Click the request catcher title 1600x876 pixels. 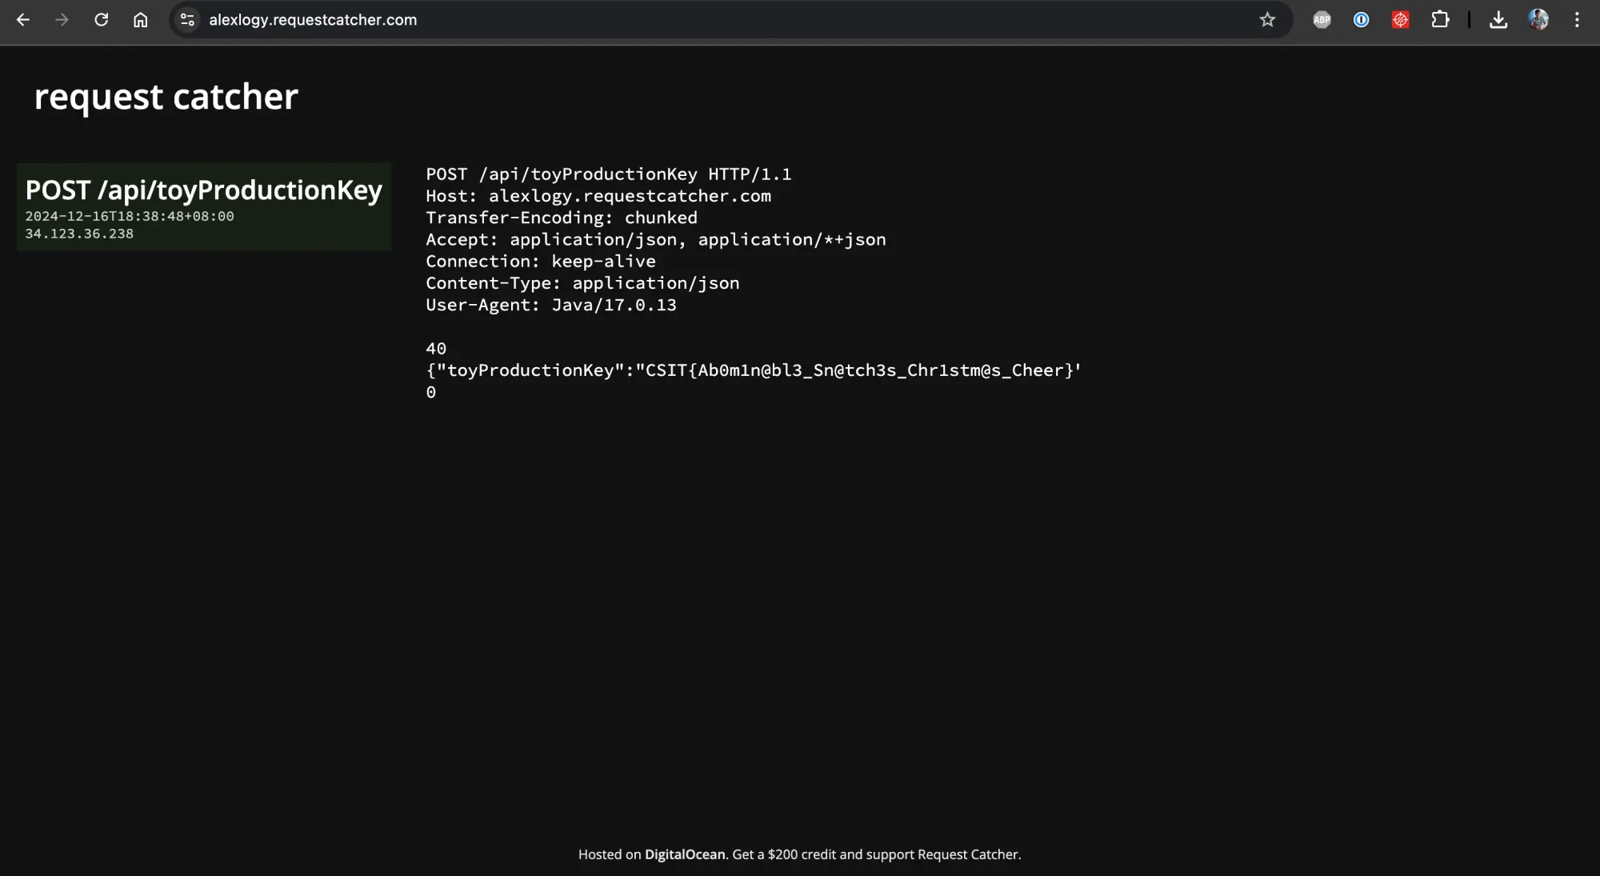click(x=166, y=97)
